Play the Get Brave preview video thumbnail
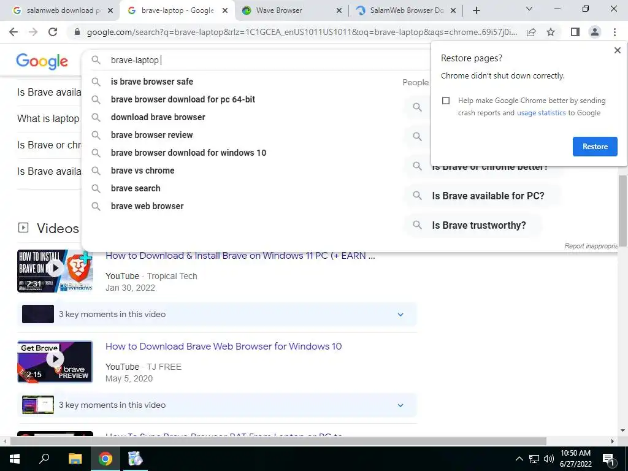This screenshot has height=471, width=628. pyautogui.click(x=55, y=362)
